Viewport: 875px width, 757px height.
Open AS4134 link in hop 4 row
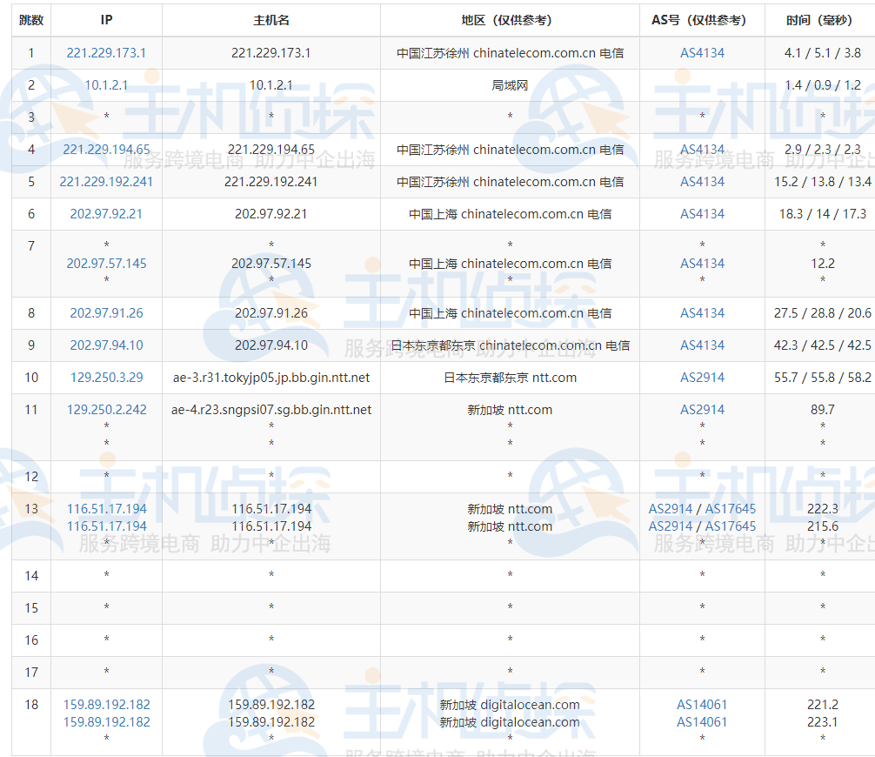702,150
